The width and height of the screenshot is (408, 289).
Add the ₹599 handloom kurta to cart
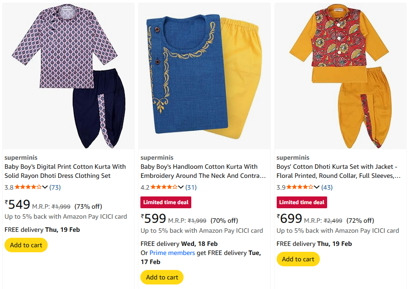click(x=162, y=277)
